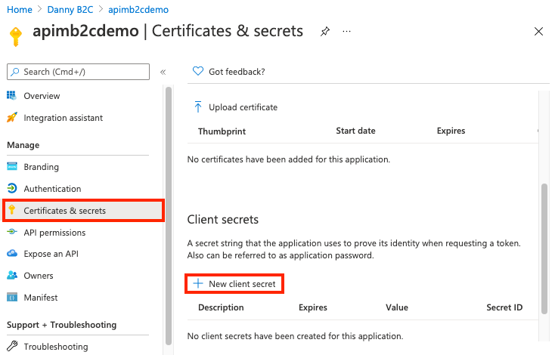555x355 pixels.
Task: Click the Integration assistant rocket icon
Action: pos(11,118)
